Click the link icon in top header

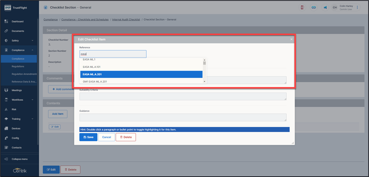[x=314, y=7]
